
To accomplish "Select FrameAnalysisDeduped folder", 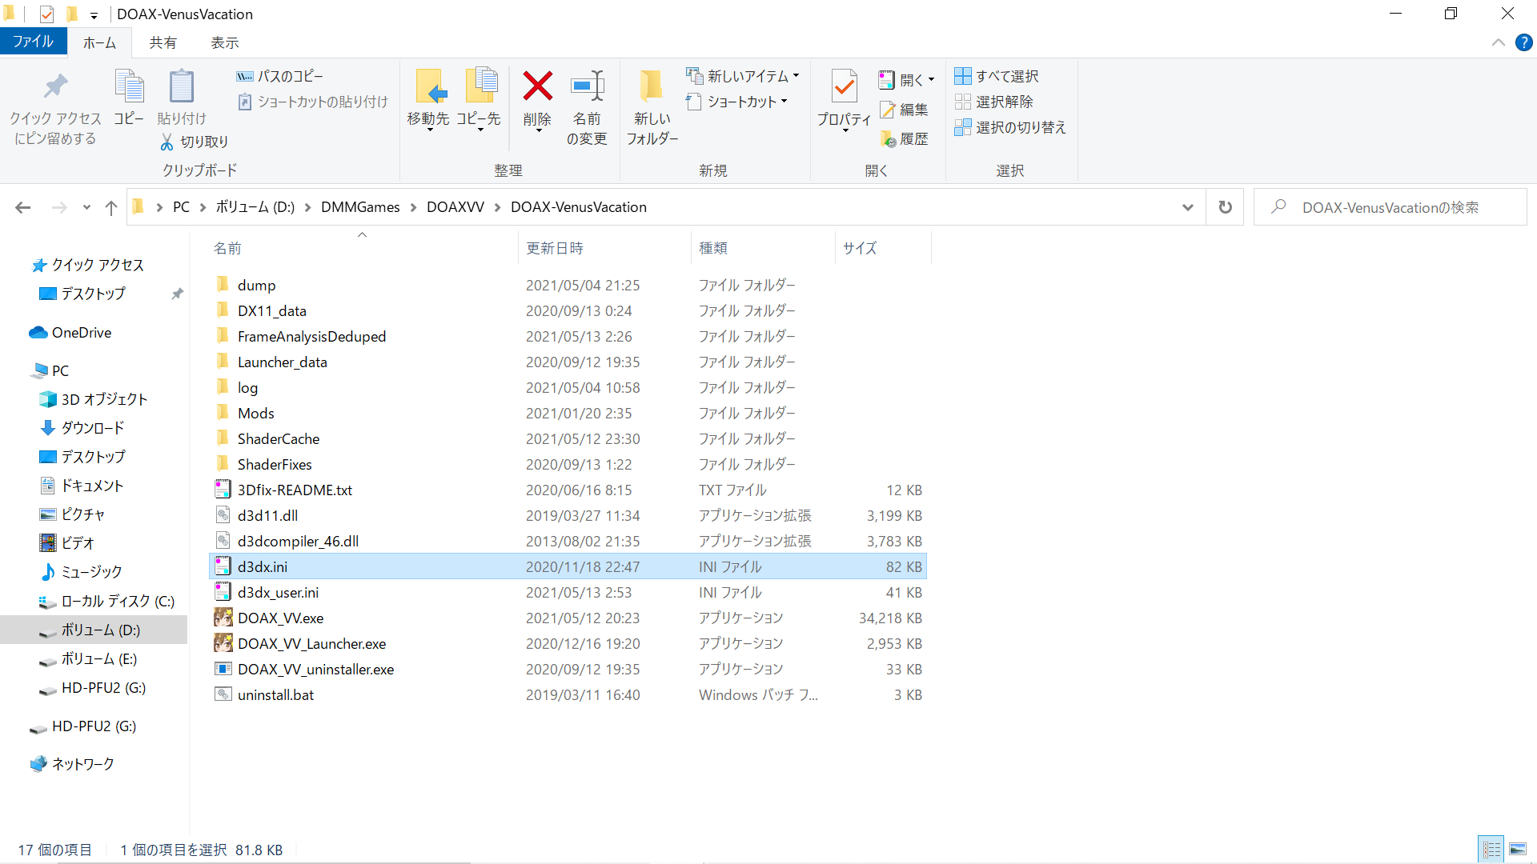I will click(568, 337).
